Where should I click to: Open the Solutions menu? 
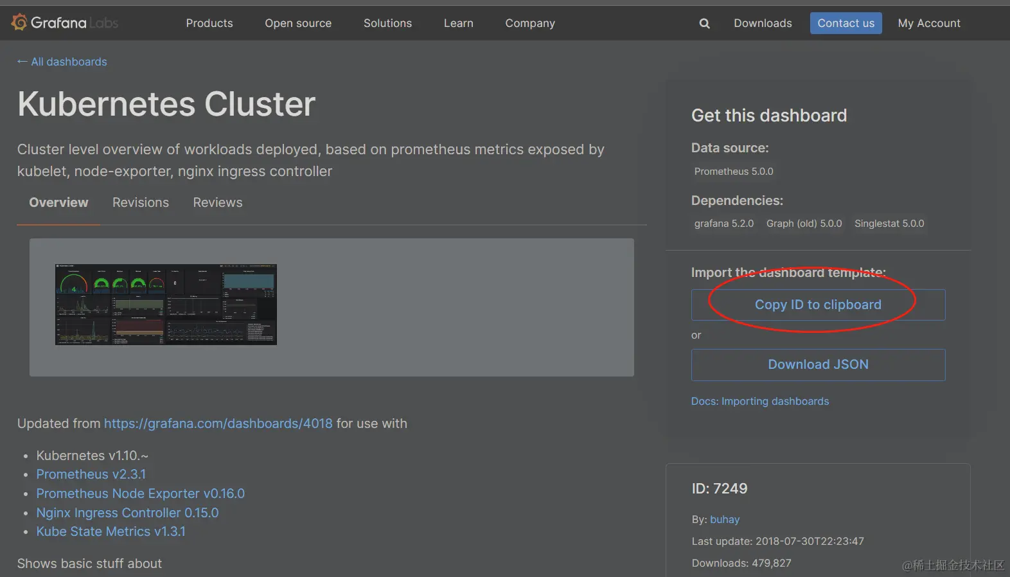click(x=387, y=23)
